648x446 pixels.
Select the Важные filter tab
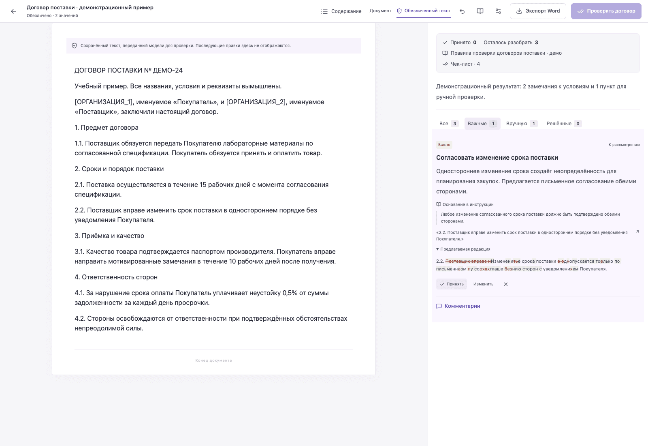point(482,124)
